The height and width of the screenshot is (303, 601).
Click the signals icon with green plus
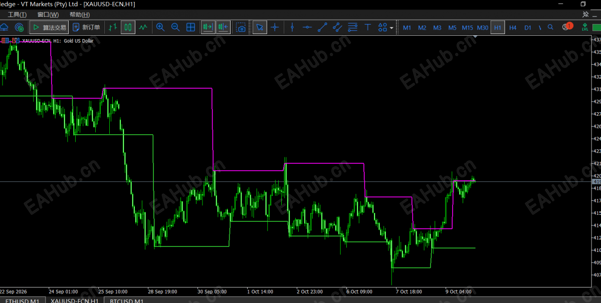(19, 27)
